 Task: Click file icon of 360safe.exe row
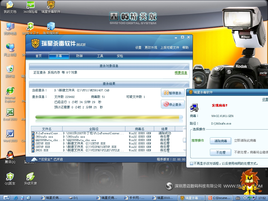click(33, 137)
